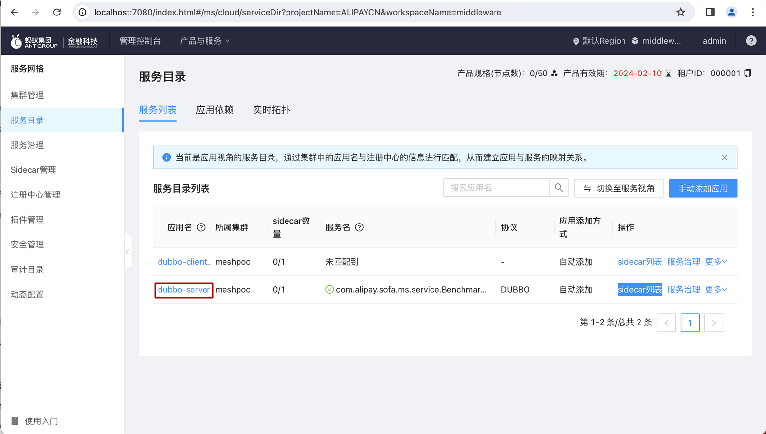Click the Ant Group logo
766x434 pixels.
pos(34,42)
